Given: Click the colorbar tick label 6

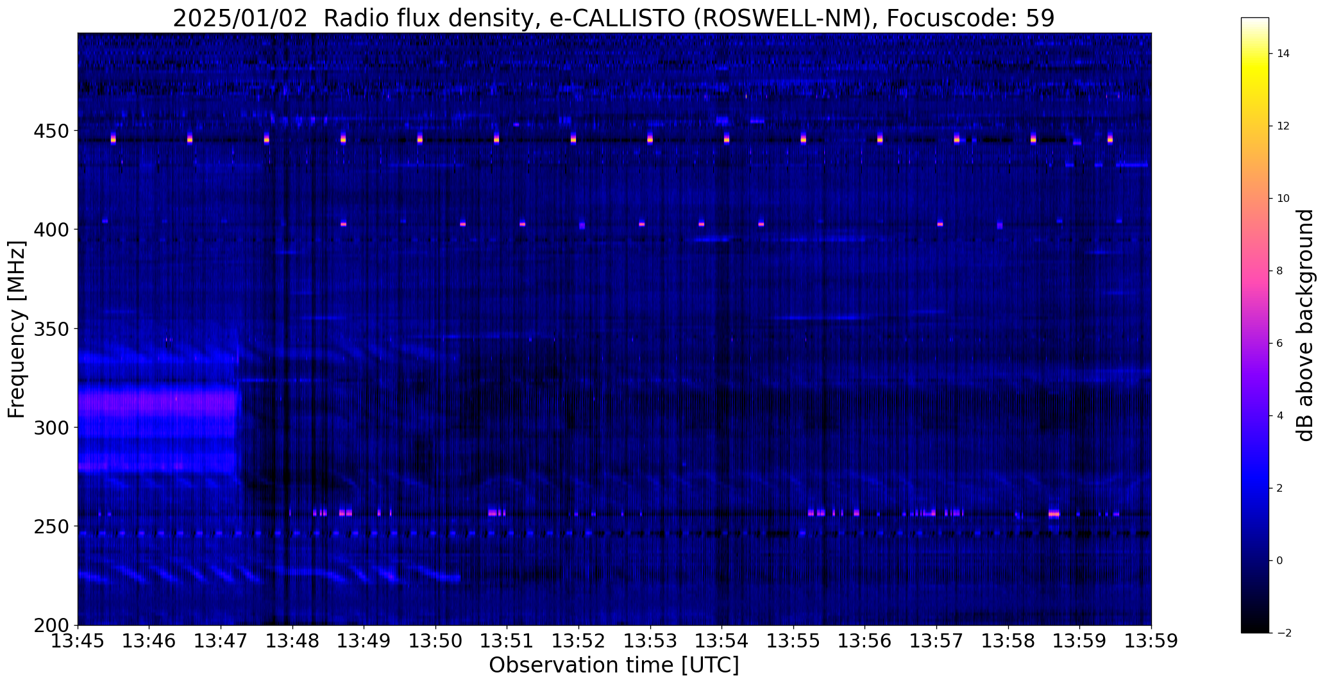Looking at the screenshot, I should [x=1279, y=344].
